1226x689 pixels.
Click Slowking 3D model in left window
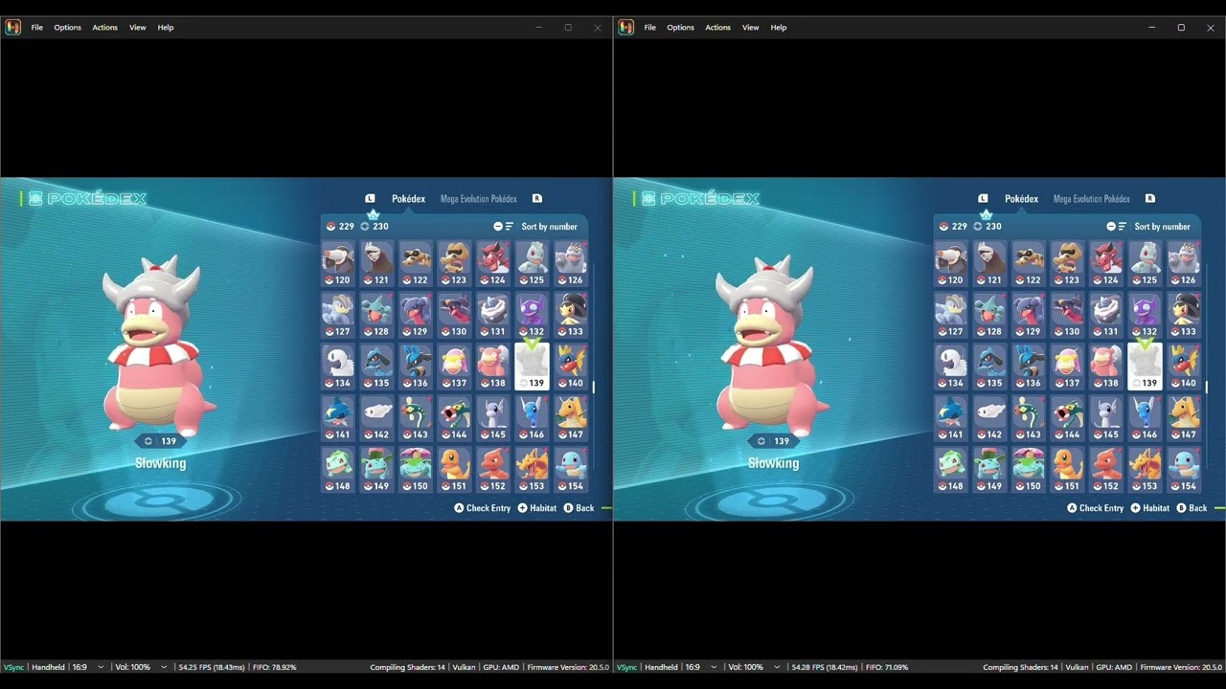click(x=159, y=344)
